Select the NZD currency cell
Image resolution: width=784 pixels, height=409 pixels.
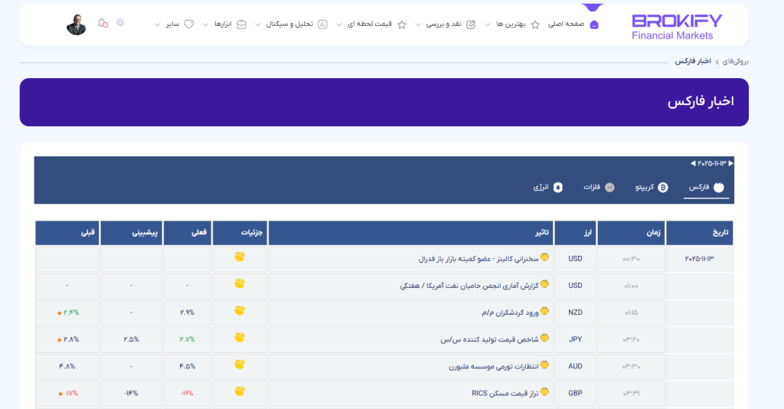[x=575, y=312]
